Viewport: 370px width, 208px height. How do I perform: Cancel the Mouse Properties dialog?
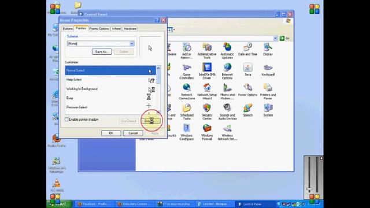(x=133, y=133)
